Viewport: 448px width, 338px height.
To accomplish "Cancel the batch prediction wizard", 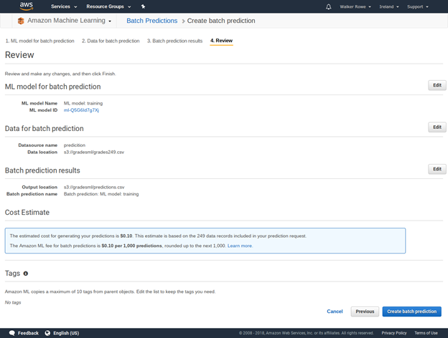I will point(335,312).
